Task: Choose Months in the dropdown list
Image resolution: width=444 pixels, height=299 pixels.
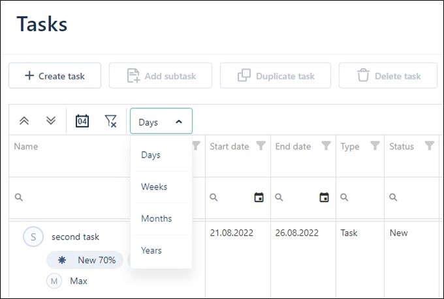Action: [157, 219]
